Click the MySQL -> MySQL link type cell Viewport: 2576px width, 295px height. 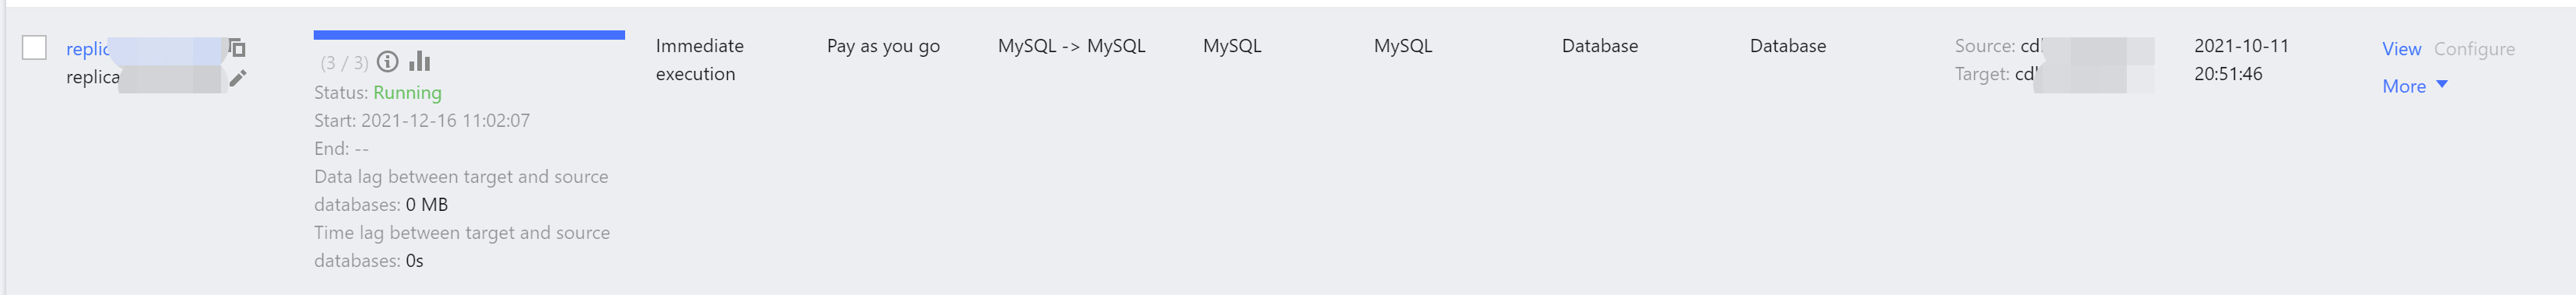[1071, 46]
